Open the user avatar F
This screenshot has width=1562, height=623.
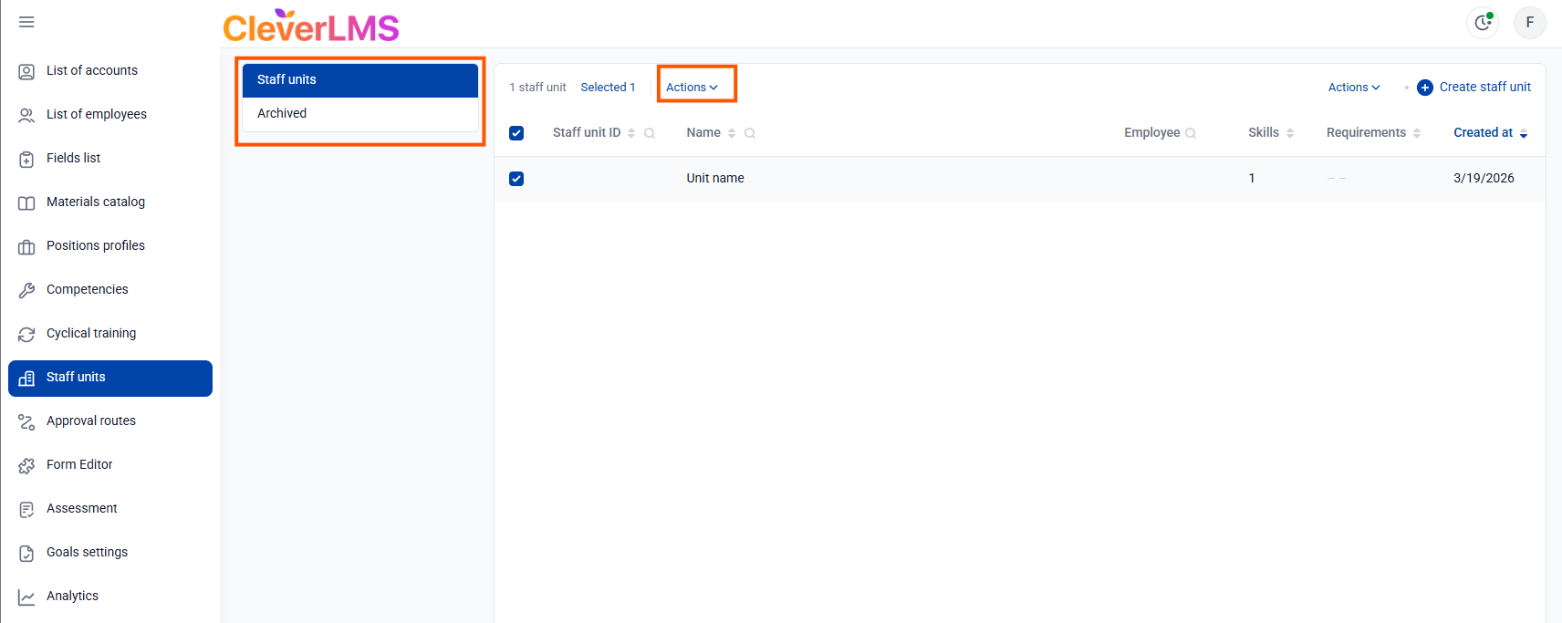[x=1529, y=23]
